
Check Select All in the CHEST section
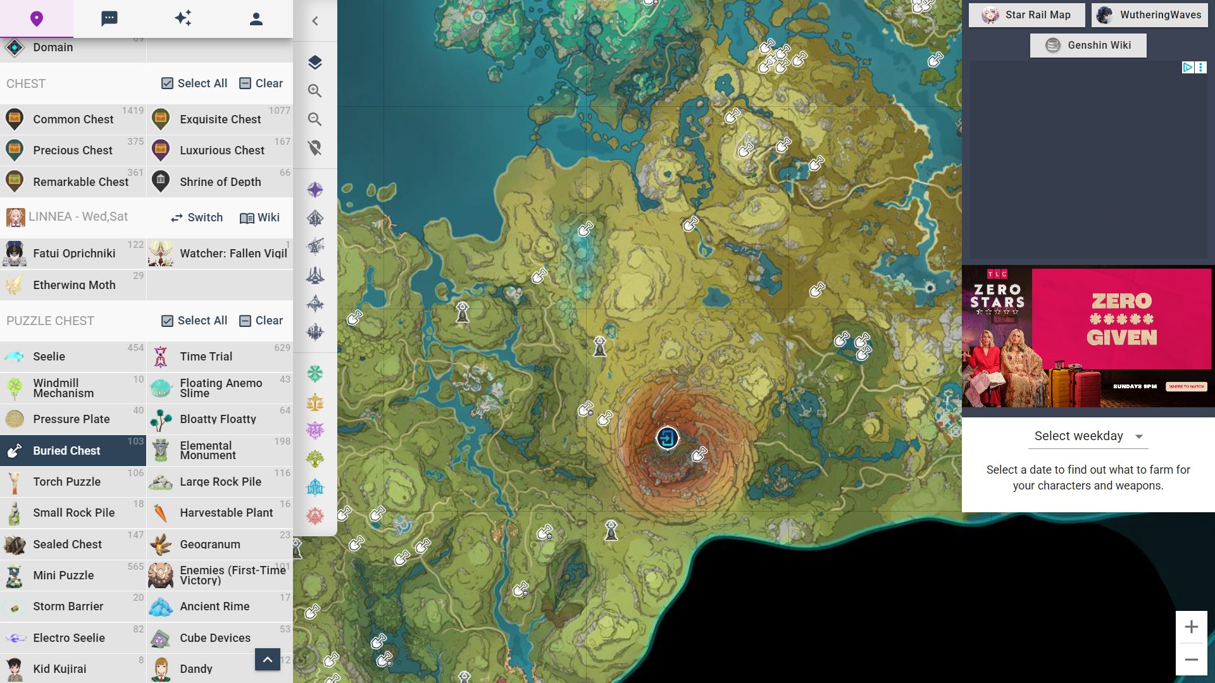194,83
